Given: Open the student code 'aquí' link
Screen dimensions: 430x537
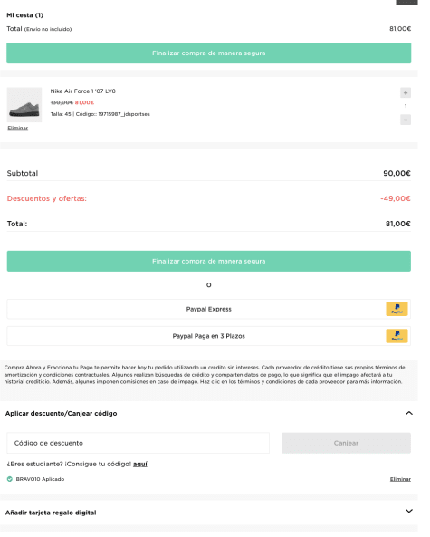Looking at the screenshot, I should point(140,464).
